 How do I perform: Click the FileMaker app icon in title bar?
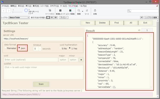click(2, 2)
